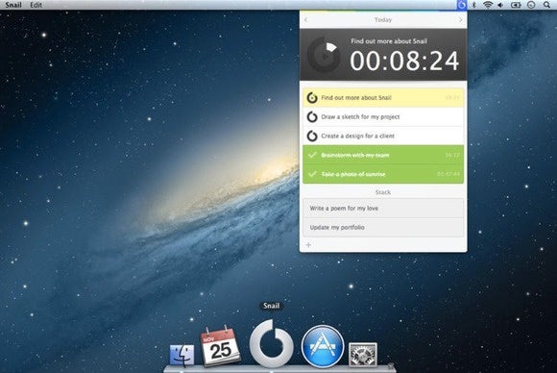This screenshot has width=557, height=373.
Task: Click the time value on the 'Brainstorm with my team' row
Action: coord(452,155)
